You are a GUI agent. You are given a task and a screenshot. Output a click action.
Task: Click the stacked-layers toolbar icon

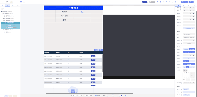[x=160, y=2]
